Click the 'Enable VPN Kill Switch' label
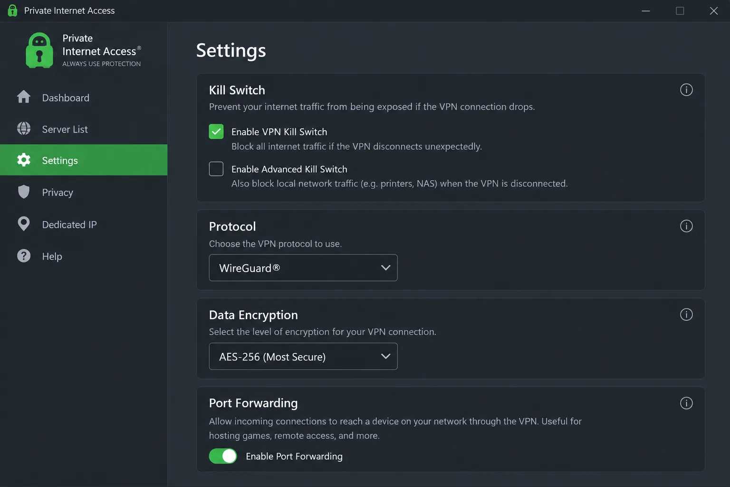Image resolution: width=730 pixels, height=487 pixels. pos(279,132)
